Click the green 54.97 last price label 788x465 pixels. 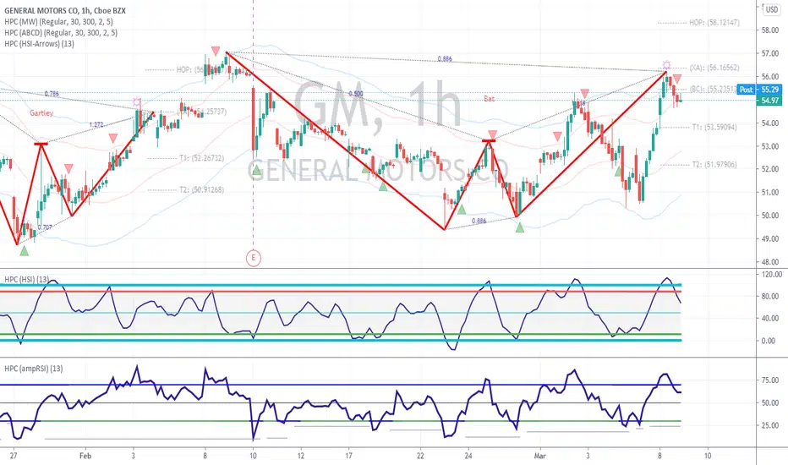[x=770, y=101]
